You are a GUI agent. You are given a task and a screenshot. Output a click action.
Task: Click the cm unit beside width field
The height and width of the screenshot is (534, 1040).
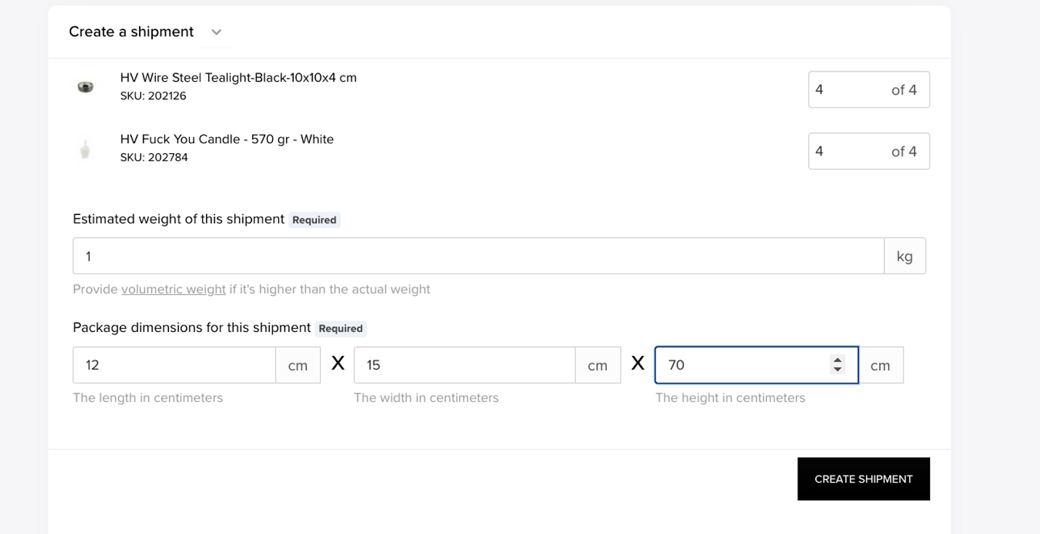(597, 365)
